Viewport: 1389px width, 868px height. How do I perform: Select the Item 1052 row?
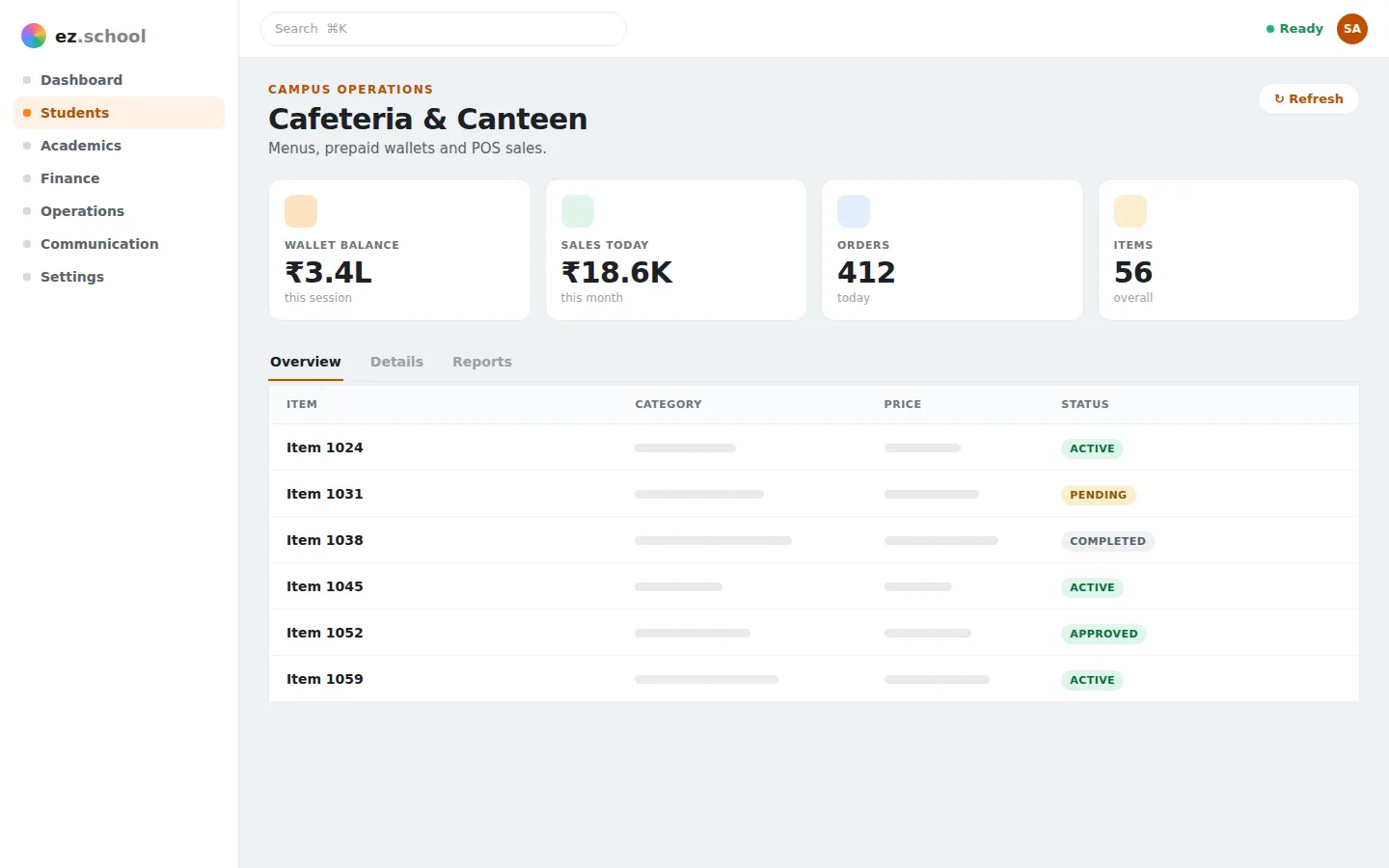point(814,633)
